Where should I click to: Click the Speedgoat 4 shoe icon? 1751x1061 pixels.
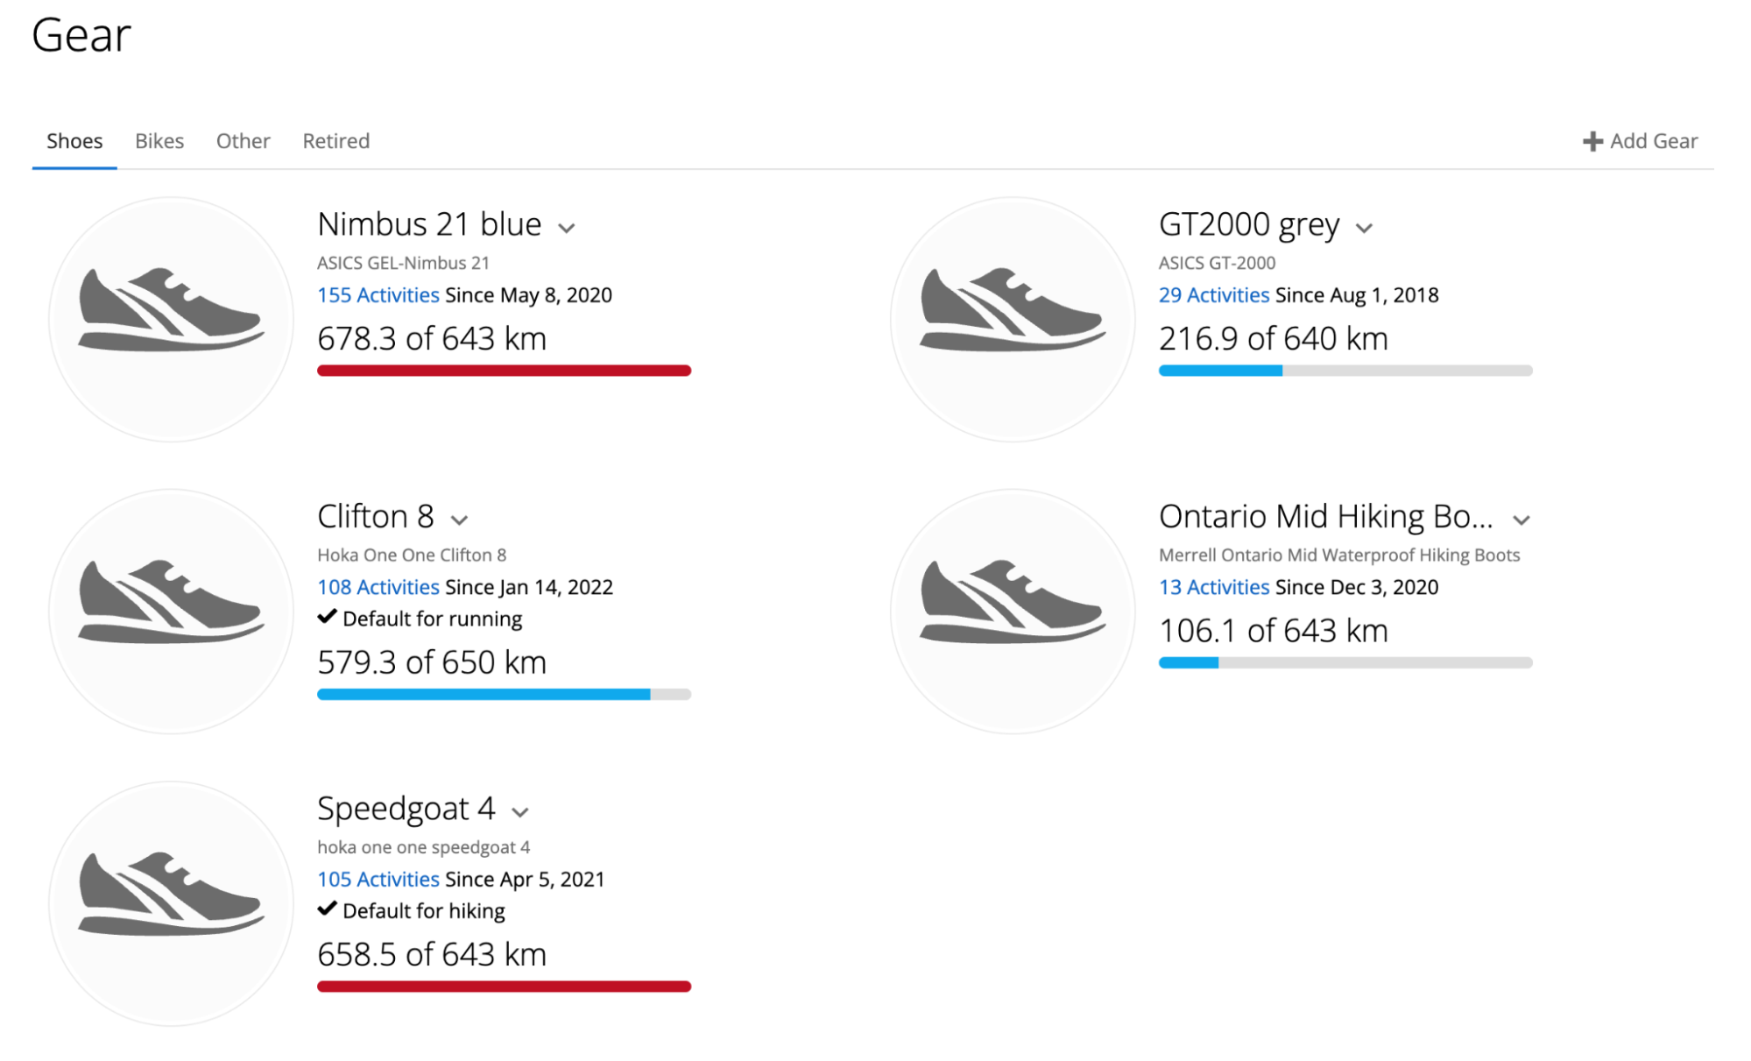[171, 903]
